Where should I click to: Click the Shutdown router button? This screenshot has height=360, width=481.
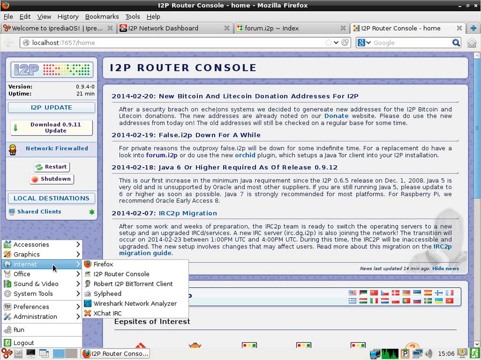[x=52, y=179]
